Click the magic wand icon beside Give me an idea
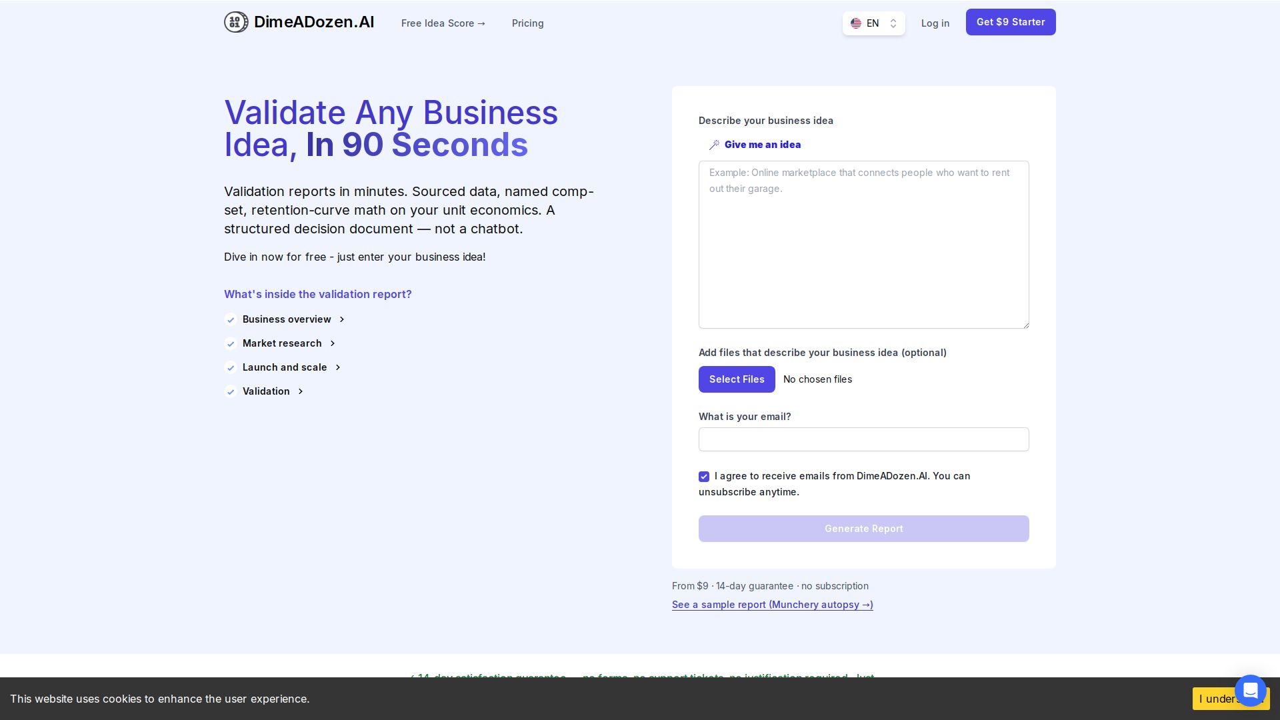The width and height of the screenshot is (1280, 720). point(714,145)
